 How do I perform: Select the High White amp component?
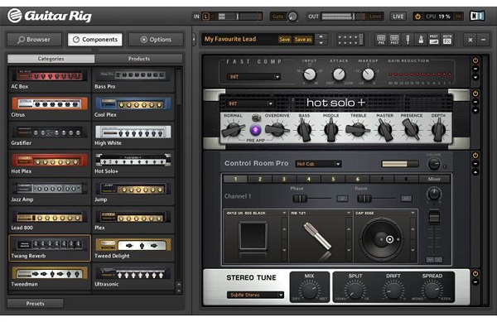[x=133, y=136]
